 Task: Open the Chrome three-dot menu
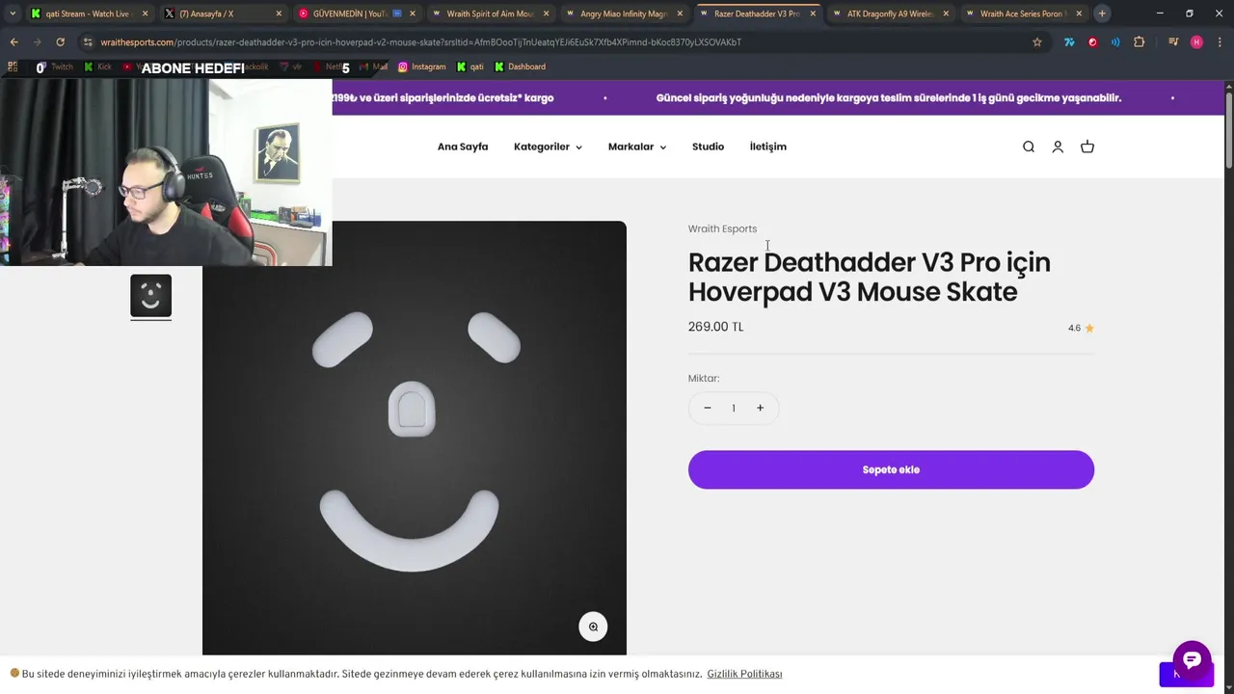pyautogui.click(x=1219, y=42)
